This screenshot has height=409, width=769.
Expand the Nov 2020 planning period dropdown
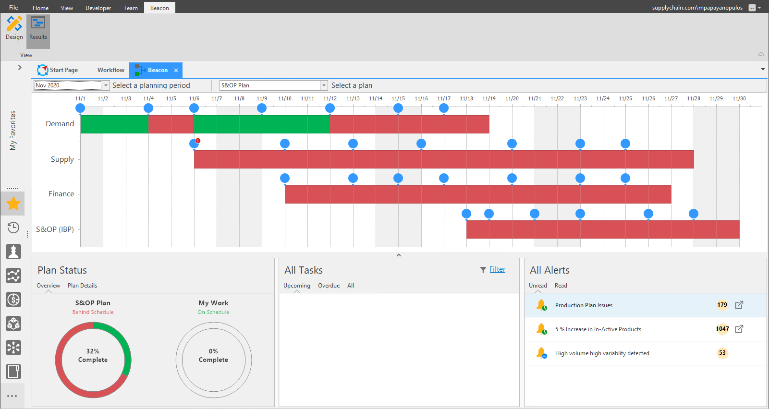(106, 85)
